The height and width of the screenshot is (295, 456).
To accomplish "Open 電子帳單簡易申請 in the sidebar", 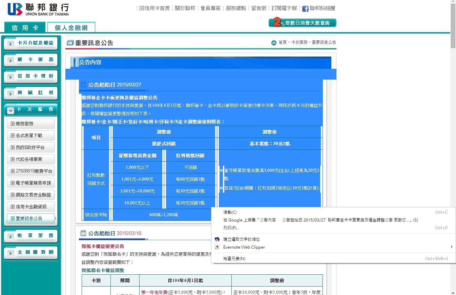I will [30, 183].
